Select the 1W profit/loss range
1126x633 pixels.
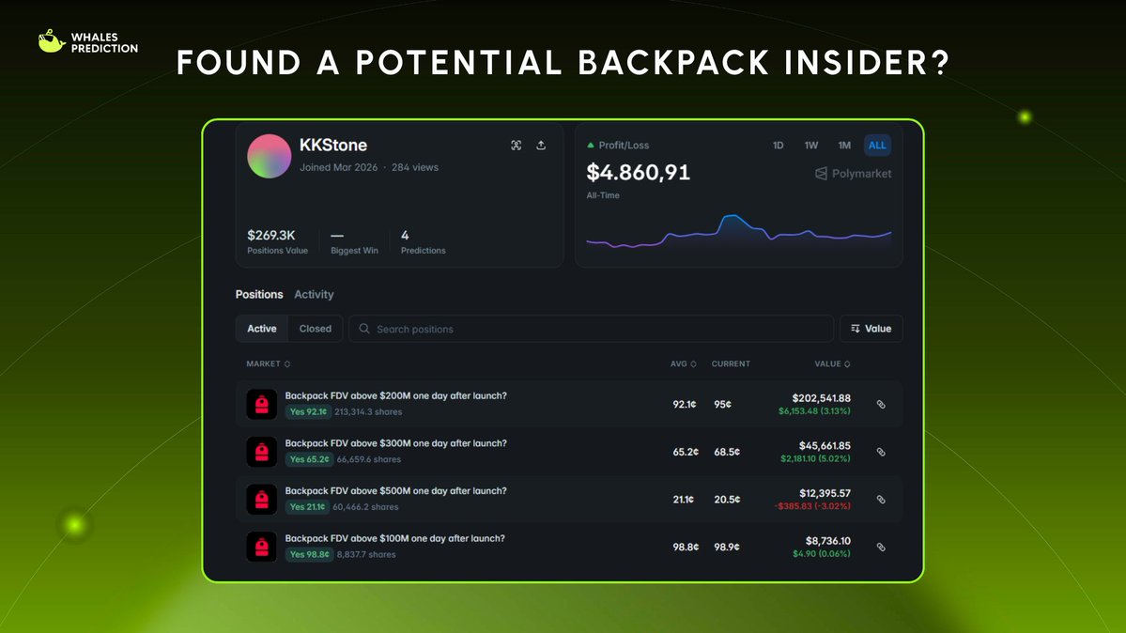tap(810, 146)
